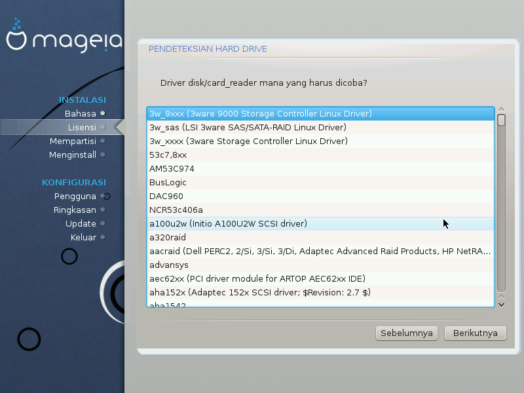Image resolution: width=524 pixels, height=393 pixels.
Task: Click the driver list scrollbar thumb
Action: pyautogui.click(x=501, y=120)
